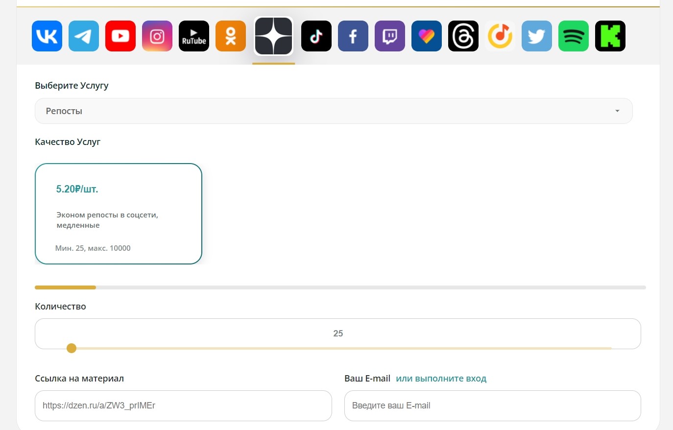Click the quantity field showing 25

click(x=338, y=333)
